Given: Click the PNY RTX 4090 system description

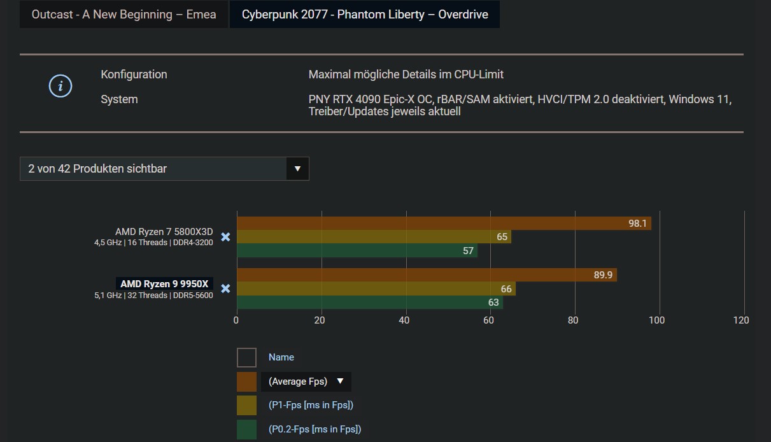Looking at the screenshot, I should (520, 106).
